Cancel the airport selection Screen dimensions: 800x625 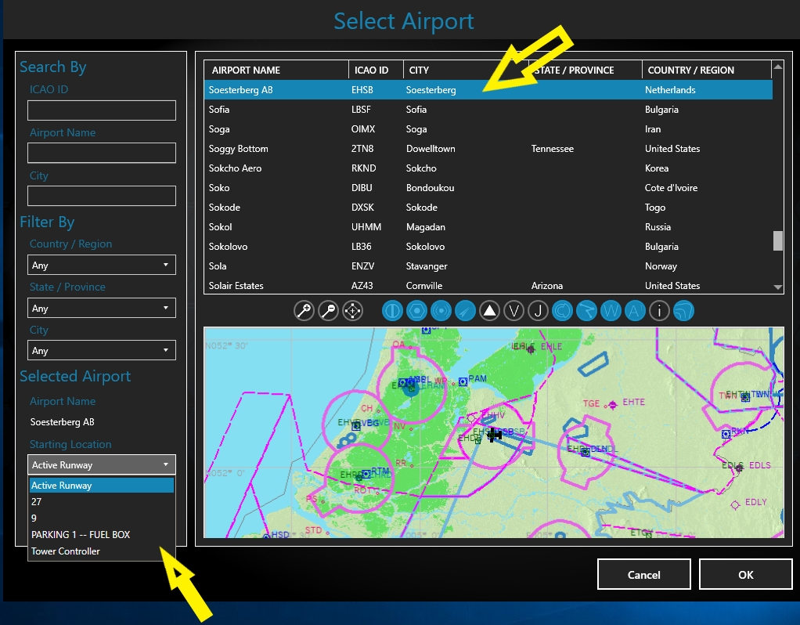pos(644,574)
